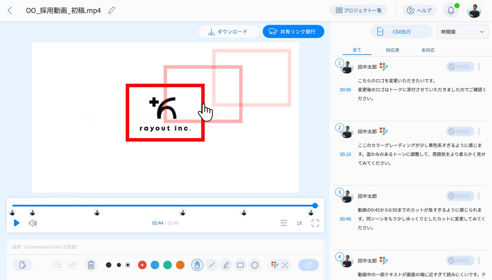Open the notifications bell

[451, 11]
